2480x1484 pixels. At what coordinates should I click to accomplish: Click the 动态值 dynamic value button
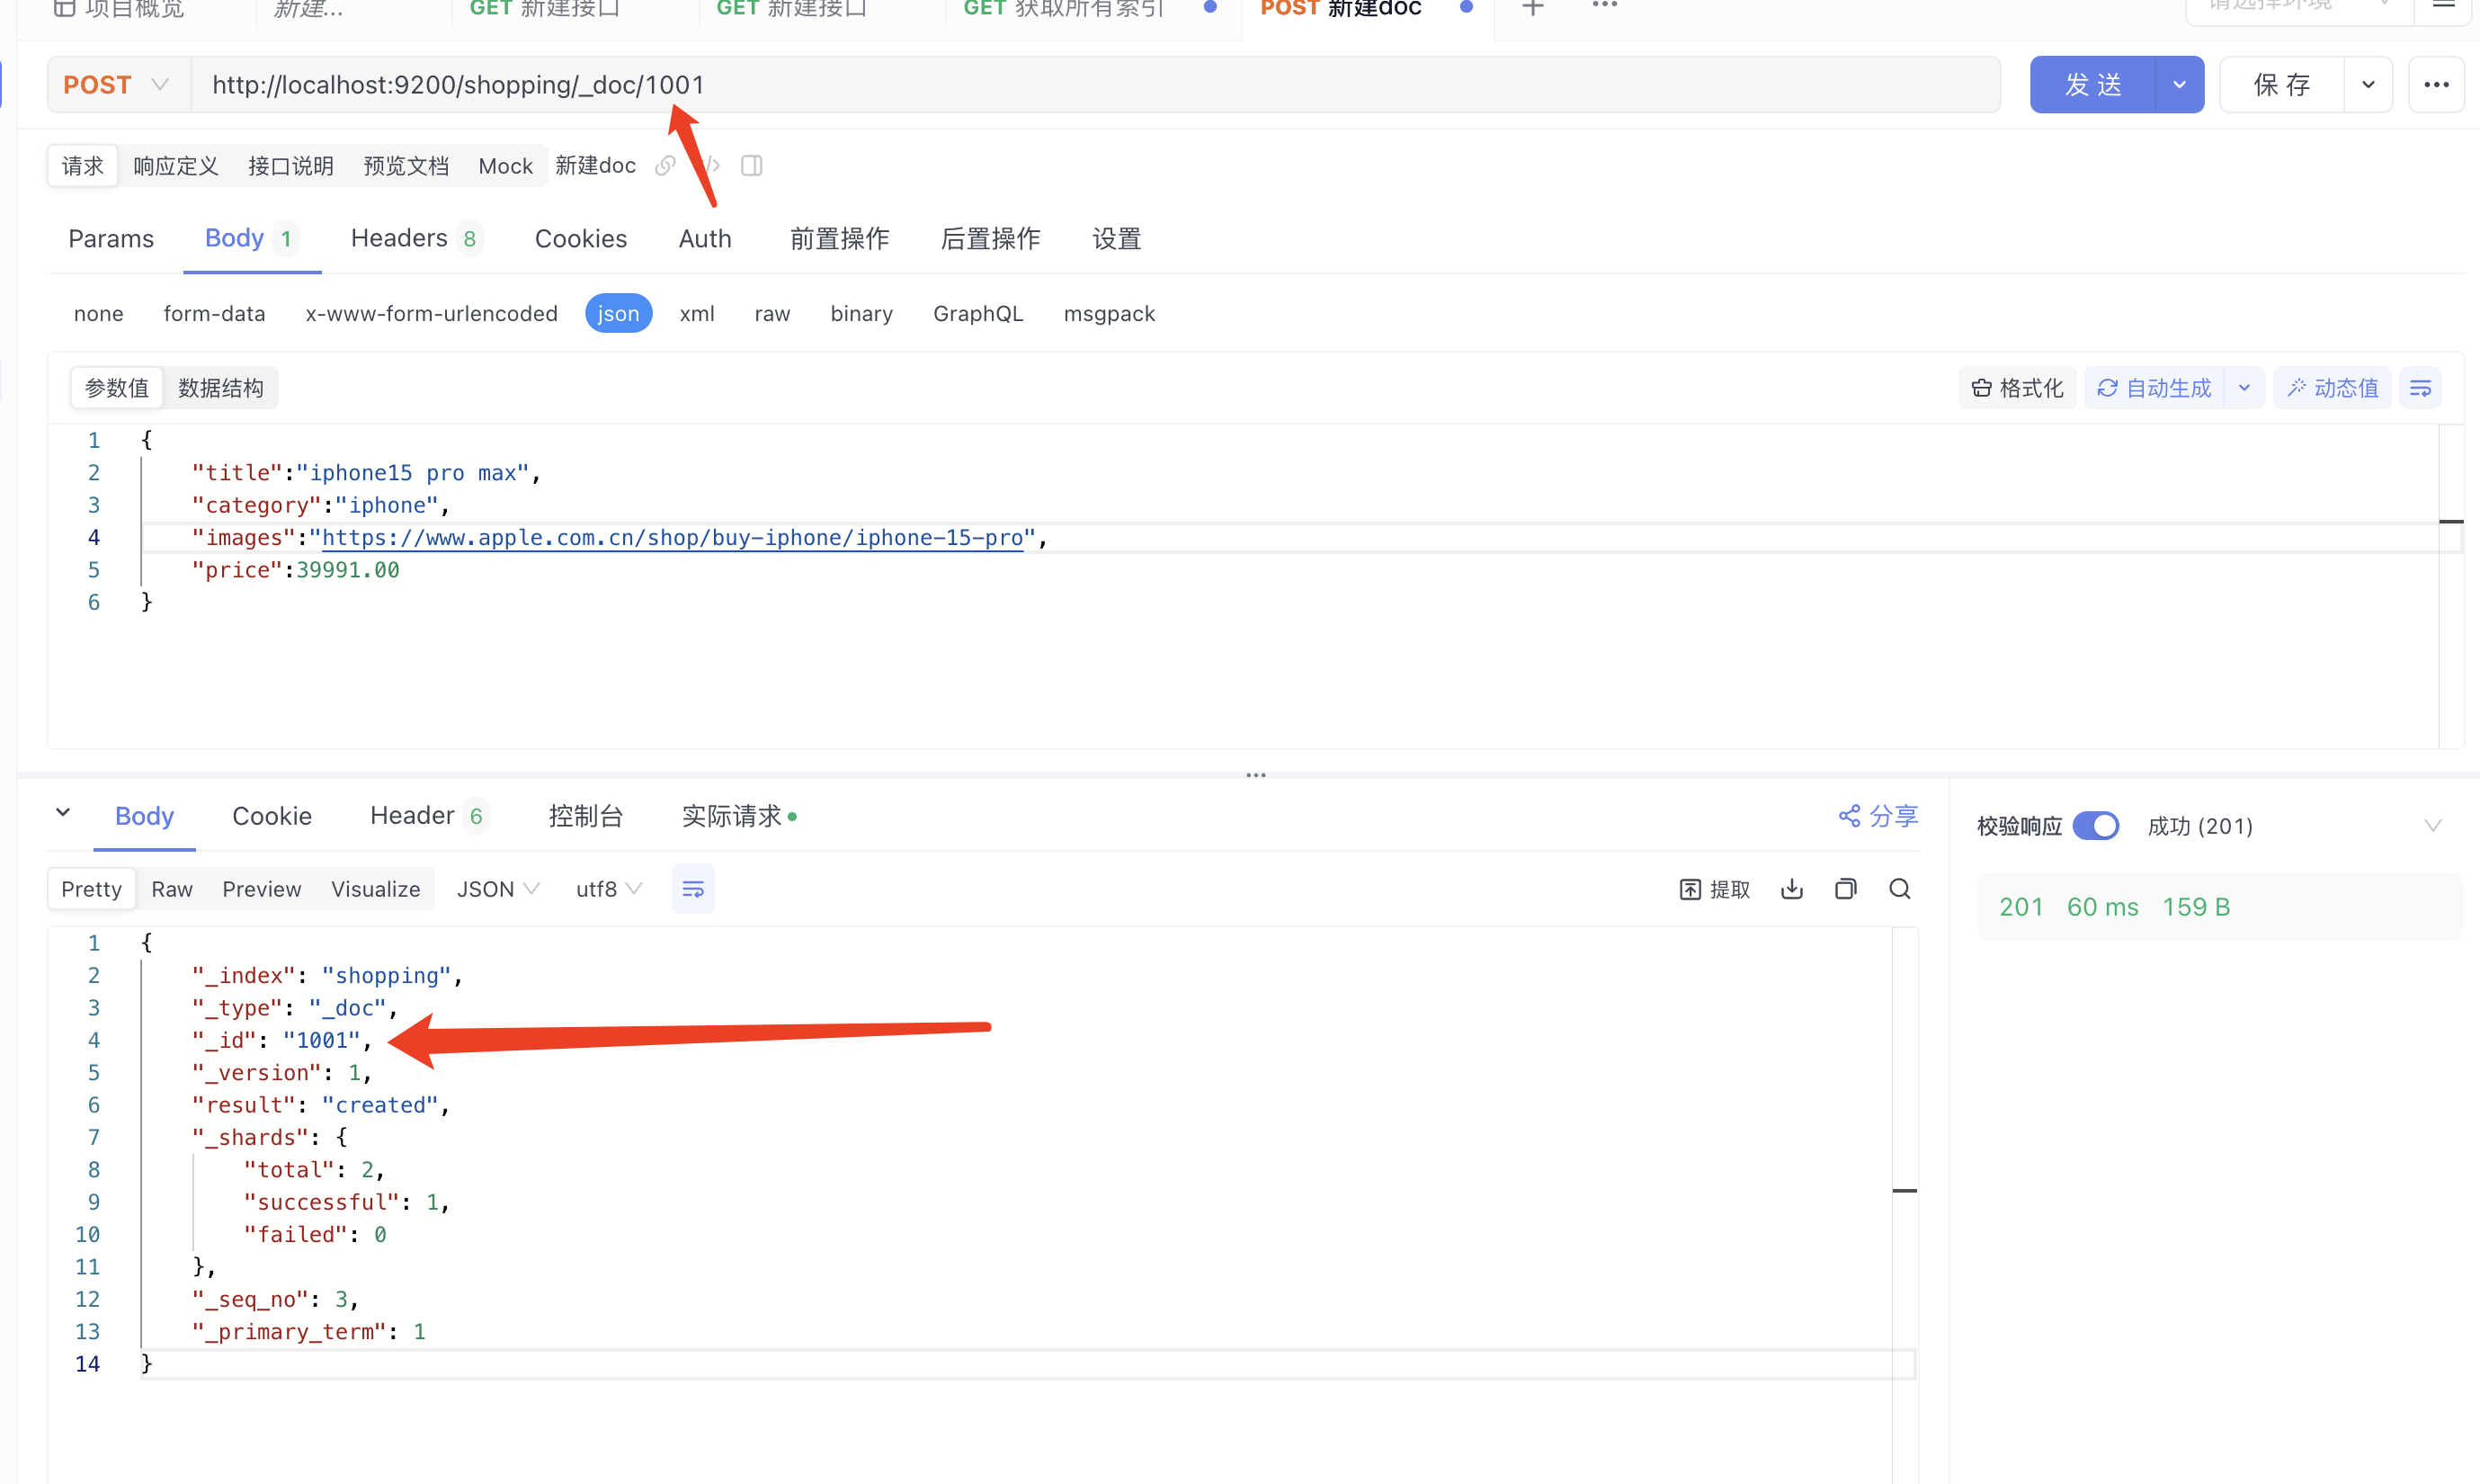click(x=2332, y=388)
